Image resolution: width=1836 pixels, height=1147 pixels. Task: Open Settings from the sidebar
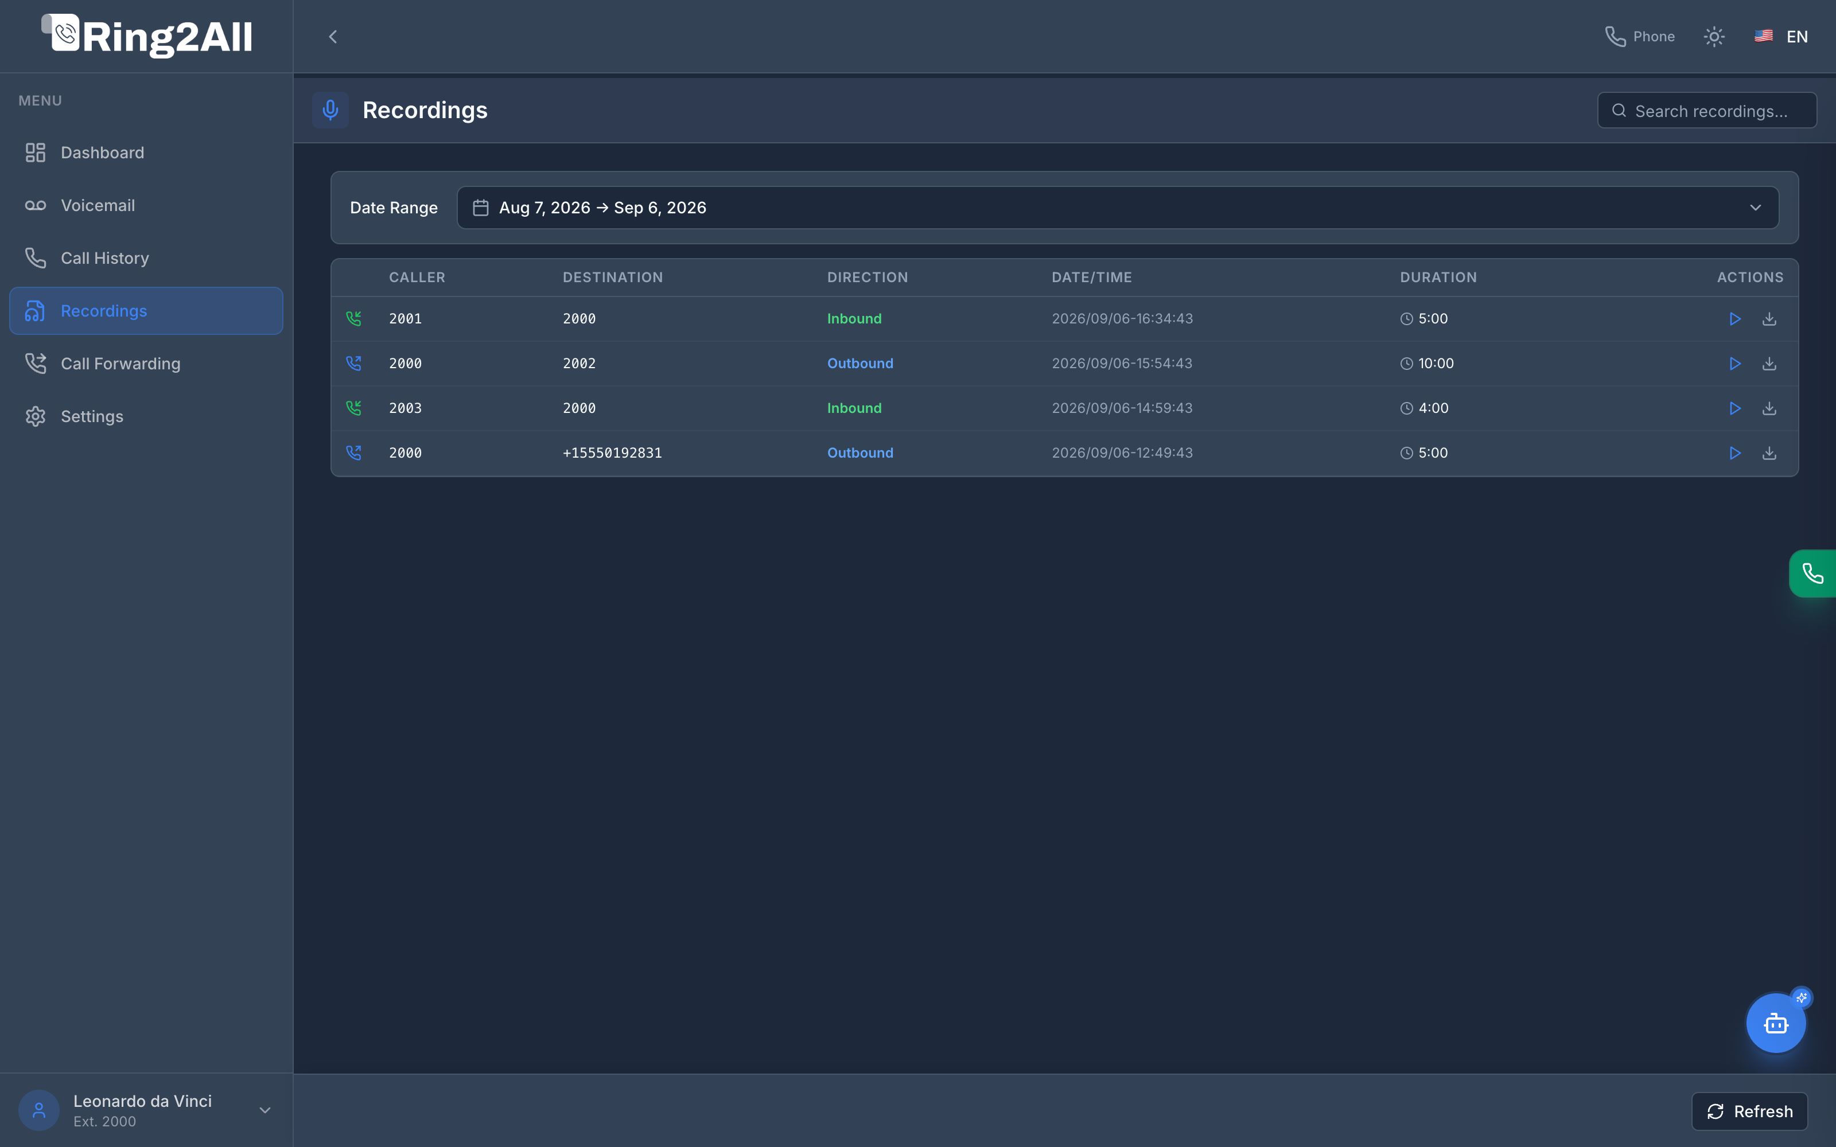(x=146, y=416)
